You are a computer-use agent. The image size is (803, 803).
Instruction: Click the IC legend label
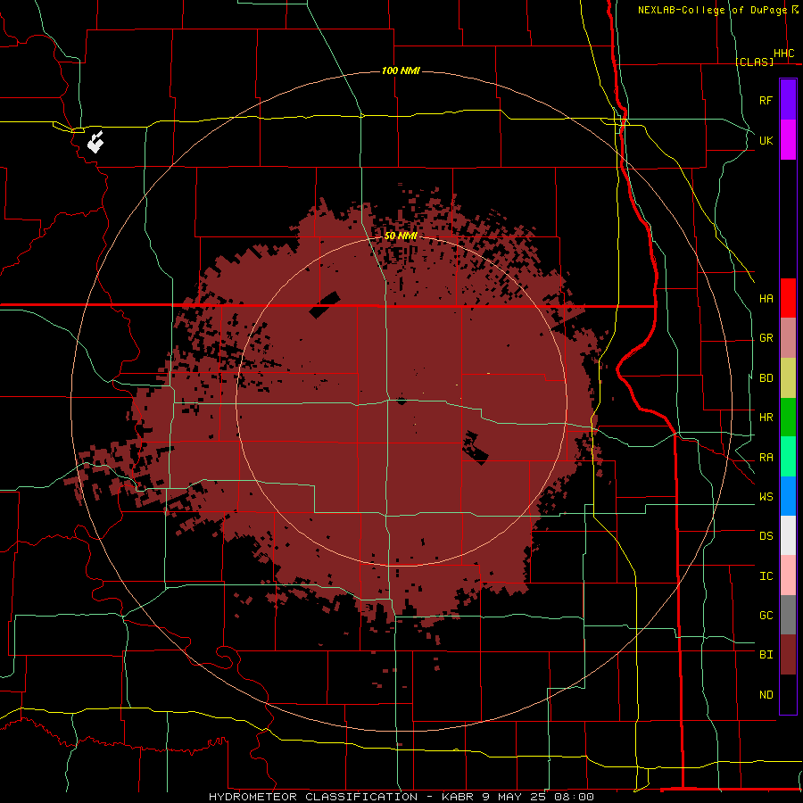click(766, 576)
